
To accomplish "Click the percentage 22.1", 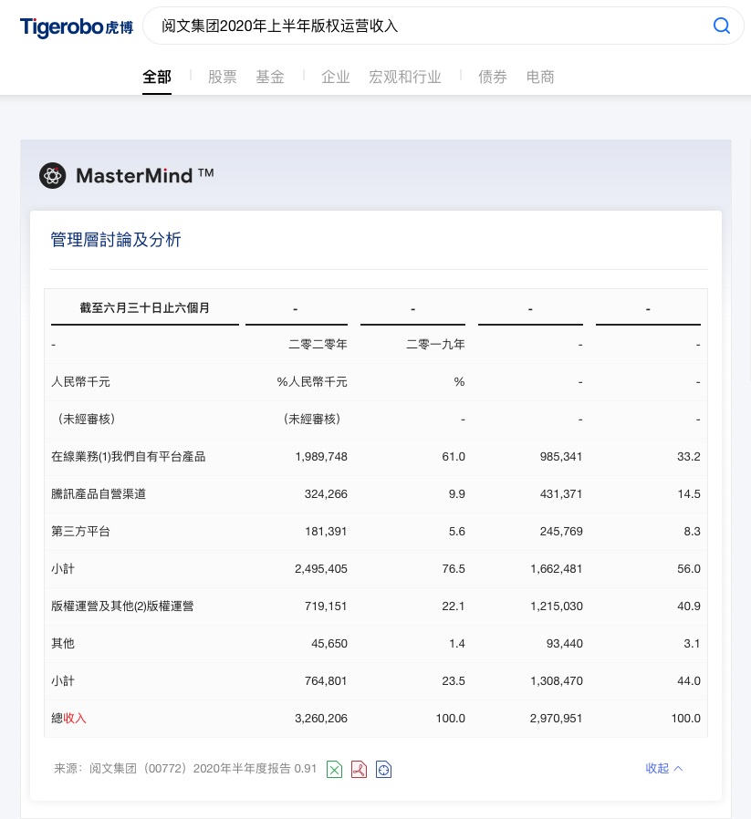I will click(454, 606).
